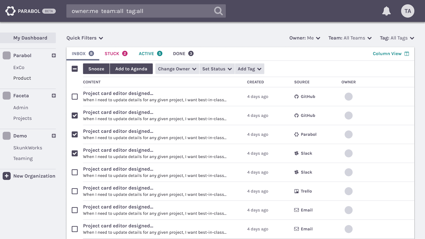This screenshot has height=239, width=425.
Task: Switch to the Stuck tab
Action: coord(116,54)
